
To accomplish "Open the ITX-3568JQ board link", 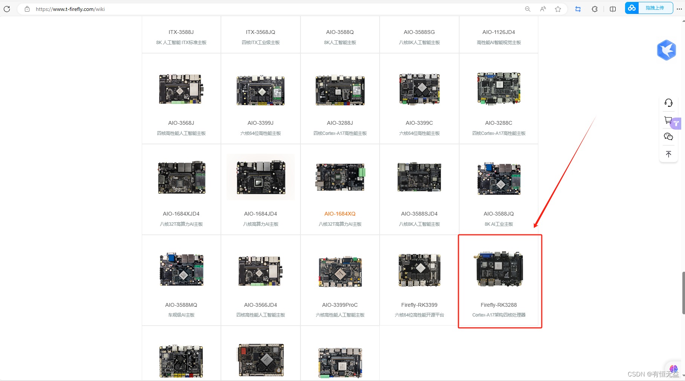I will [261, 32].
